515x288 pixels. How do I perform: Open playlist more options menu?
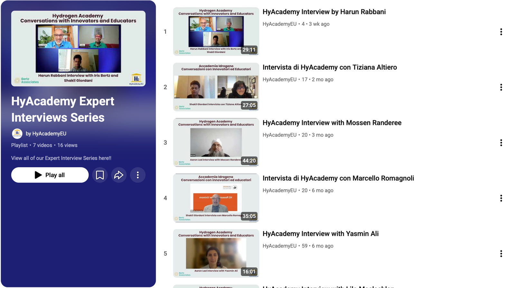[x=138, y=175]
